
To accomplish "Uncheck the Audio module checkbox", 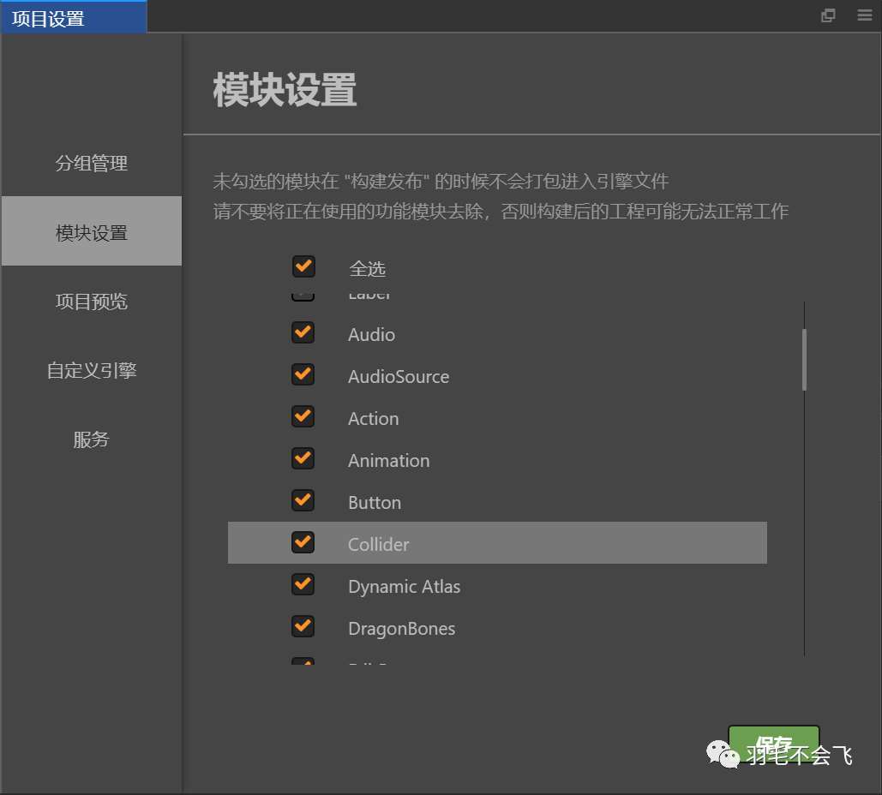I will 303,332.
